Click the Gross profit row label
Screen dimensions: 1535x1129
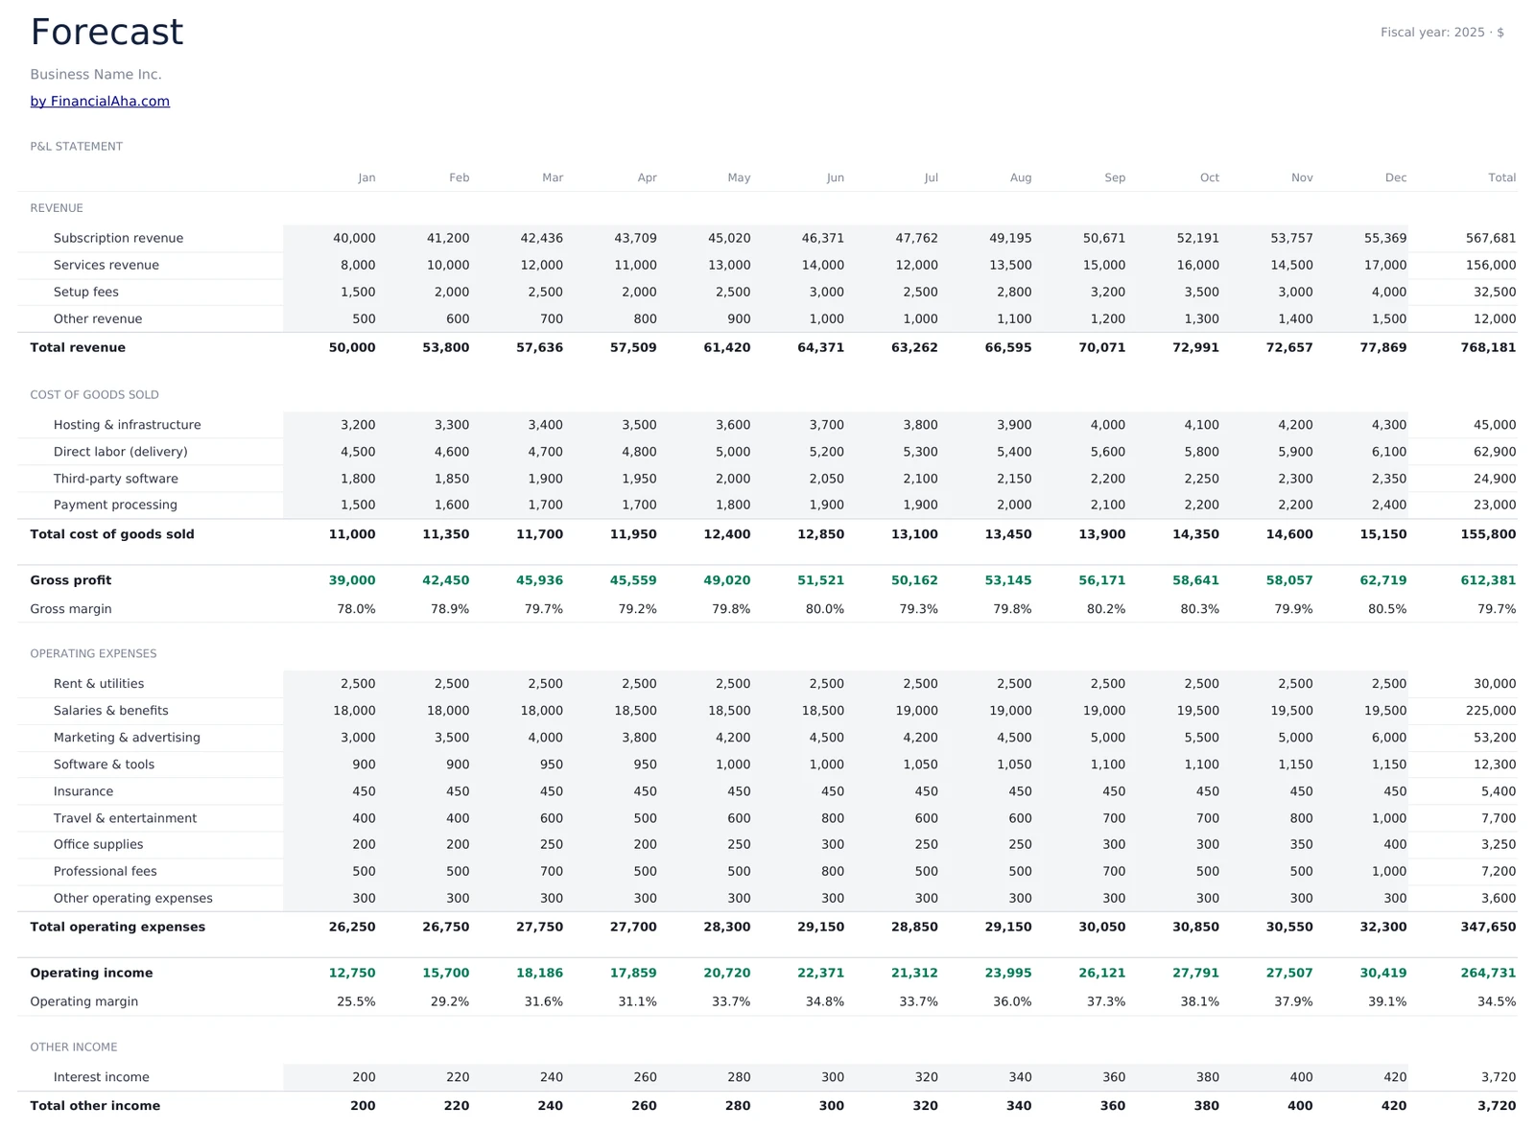(70, 580)
